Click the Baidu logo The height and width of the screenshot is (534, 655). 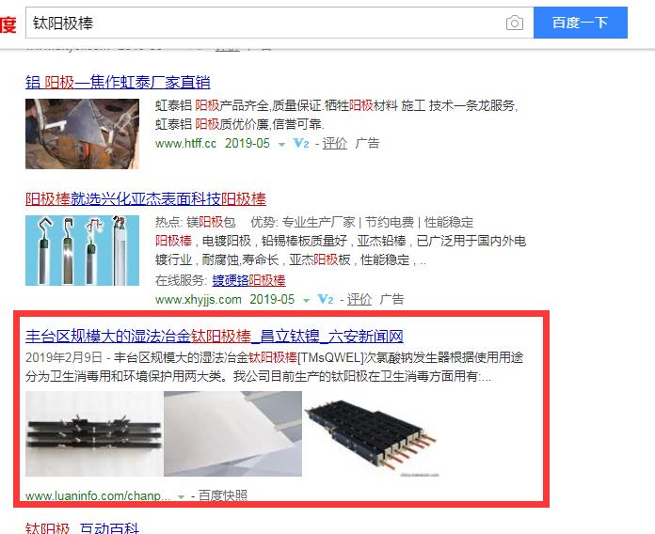point(8,24)
